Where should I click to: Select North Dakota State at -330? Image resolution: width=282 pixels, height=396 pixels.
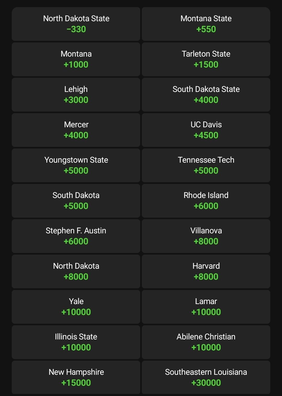coord(76,24)
